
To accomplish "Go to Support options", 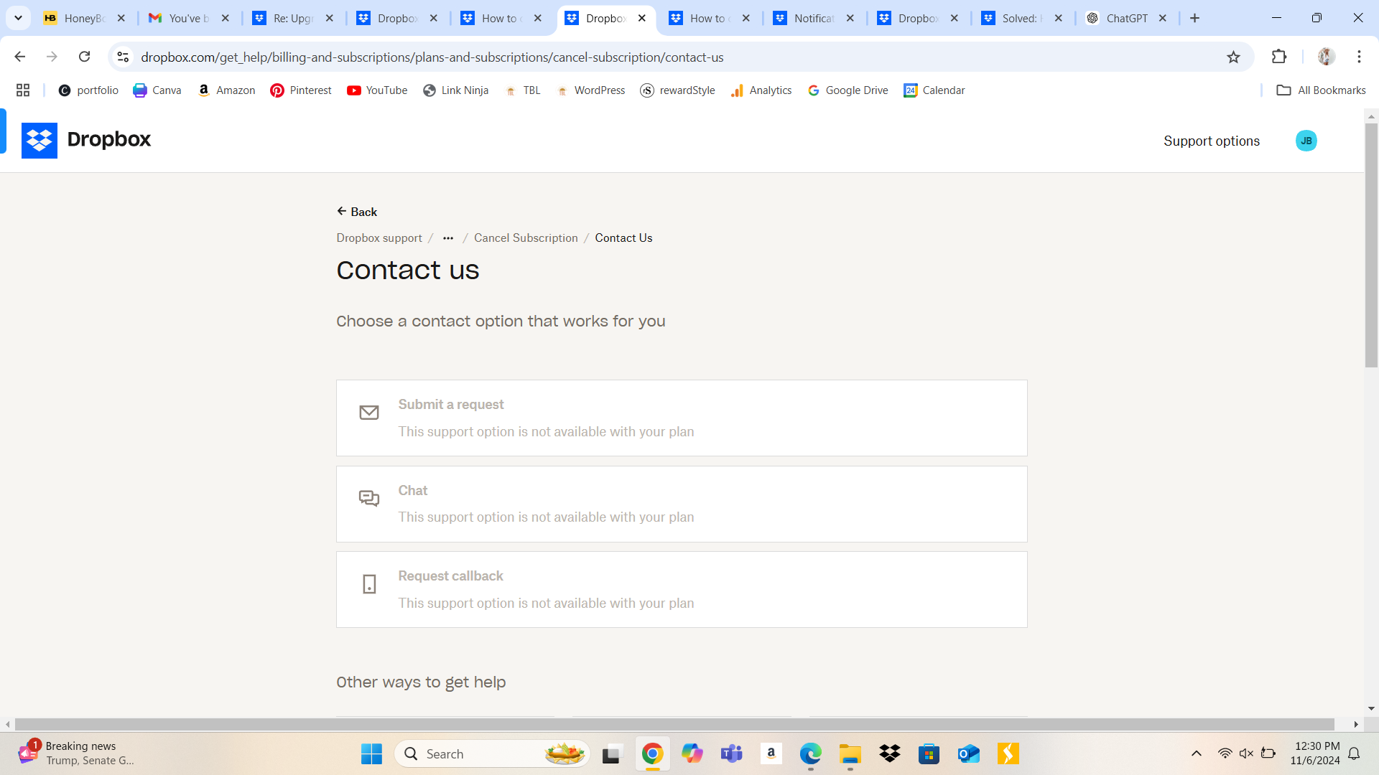I will click(x=1211, y=141).
